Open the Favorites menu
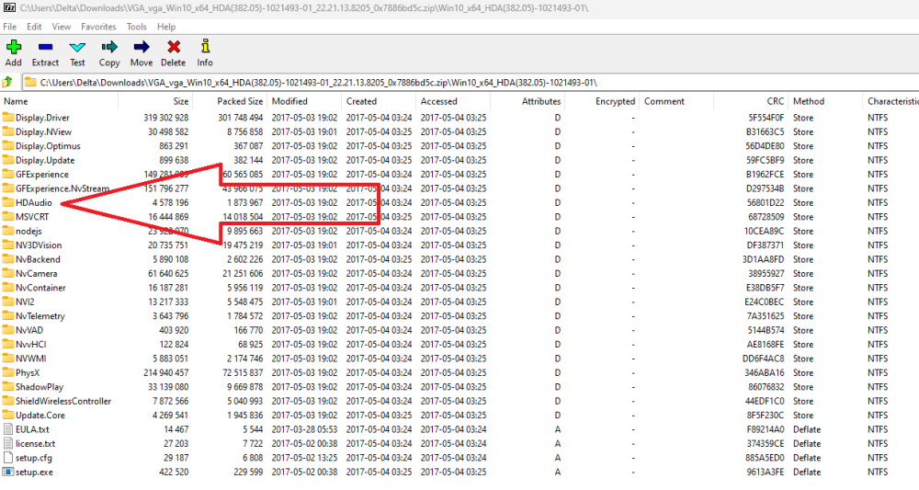This screenshot has height=490, width=919. 97,27
